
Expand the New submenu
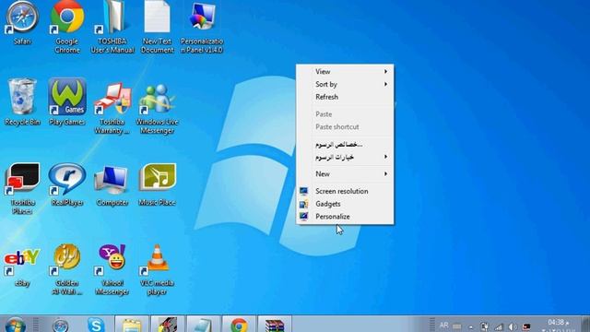click(x=345, y=174)
